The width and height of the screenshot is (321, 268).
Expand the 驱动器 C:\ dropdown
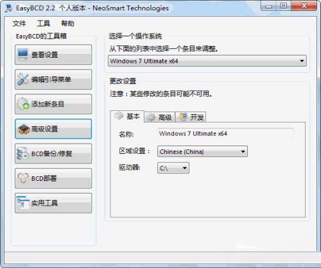[x=173, y=168]
